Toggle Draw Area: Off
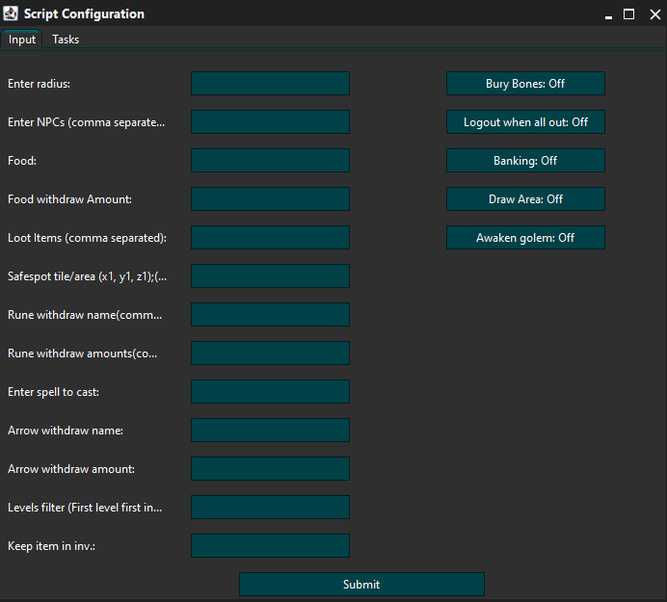The width and height of the screenshot is (667, 602). pyautogui.click(x=525, y=199)
